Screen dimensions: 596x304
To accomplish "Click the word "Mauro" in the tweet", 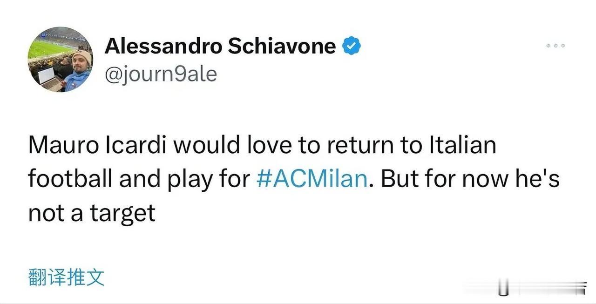I will [63, 146].
